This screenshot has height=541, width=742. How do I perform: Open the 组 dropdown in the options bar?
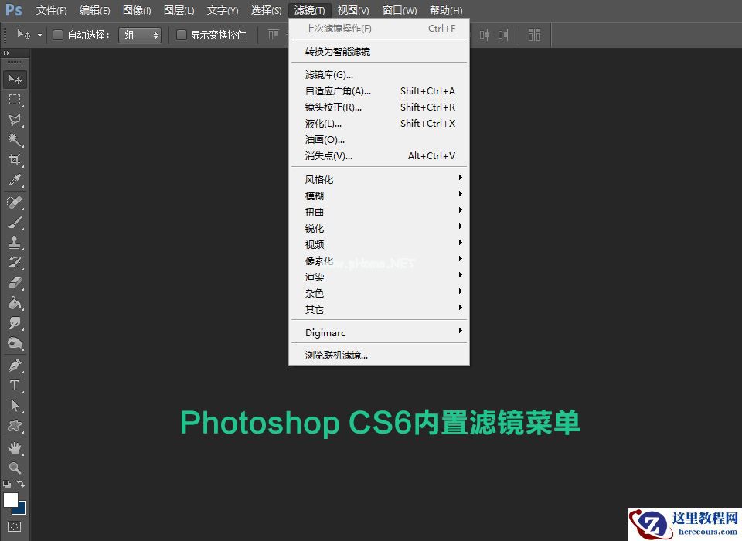click(x=139, y=34)
